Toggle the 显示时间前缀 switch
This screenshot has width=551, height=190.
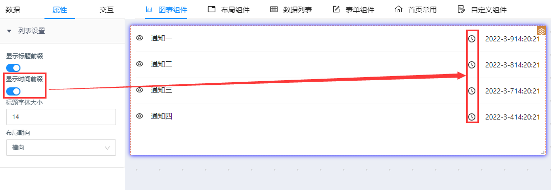tap(13, 91)
